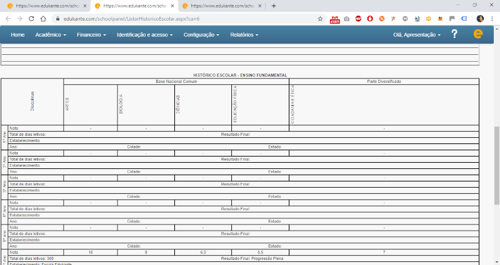Click the grade value 6,5 cell

point(203,253)
